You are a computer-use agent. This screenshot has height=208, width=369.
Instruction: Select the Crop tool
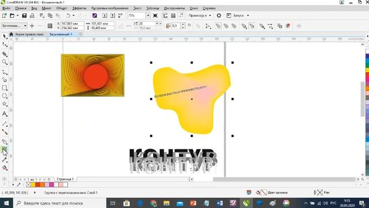pyautogui.click(x=5, y=54)
